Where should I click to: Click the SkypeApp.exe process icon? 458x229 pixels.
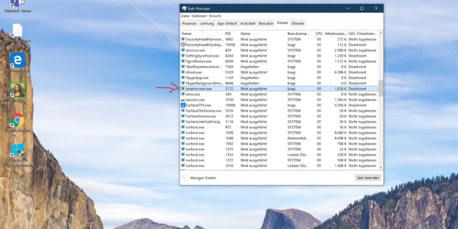(183, 78)
